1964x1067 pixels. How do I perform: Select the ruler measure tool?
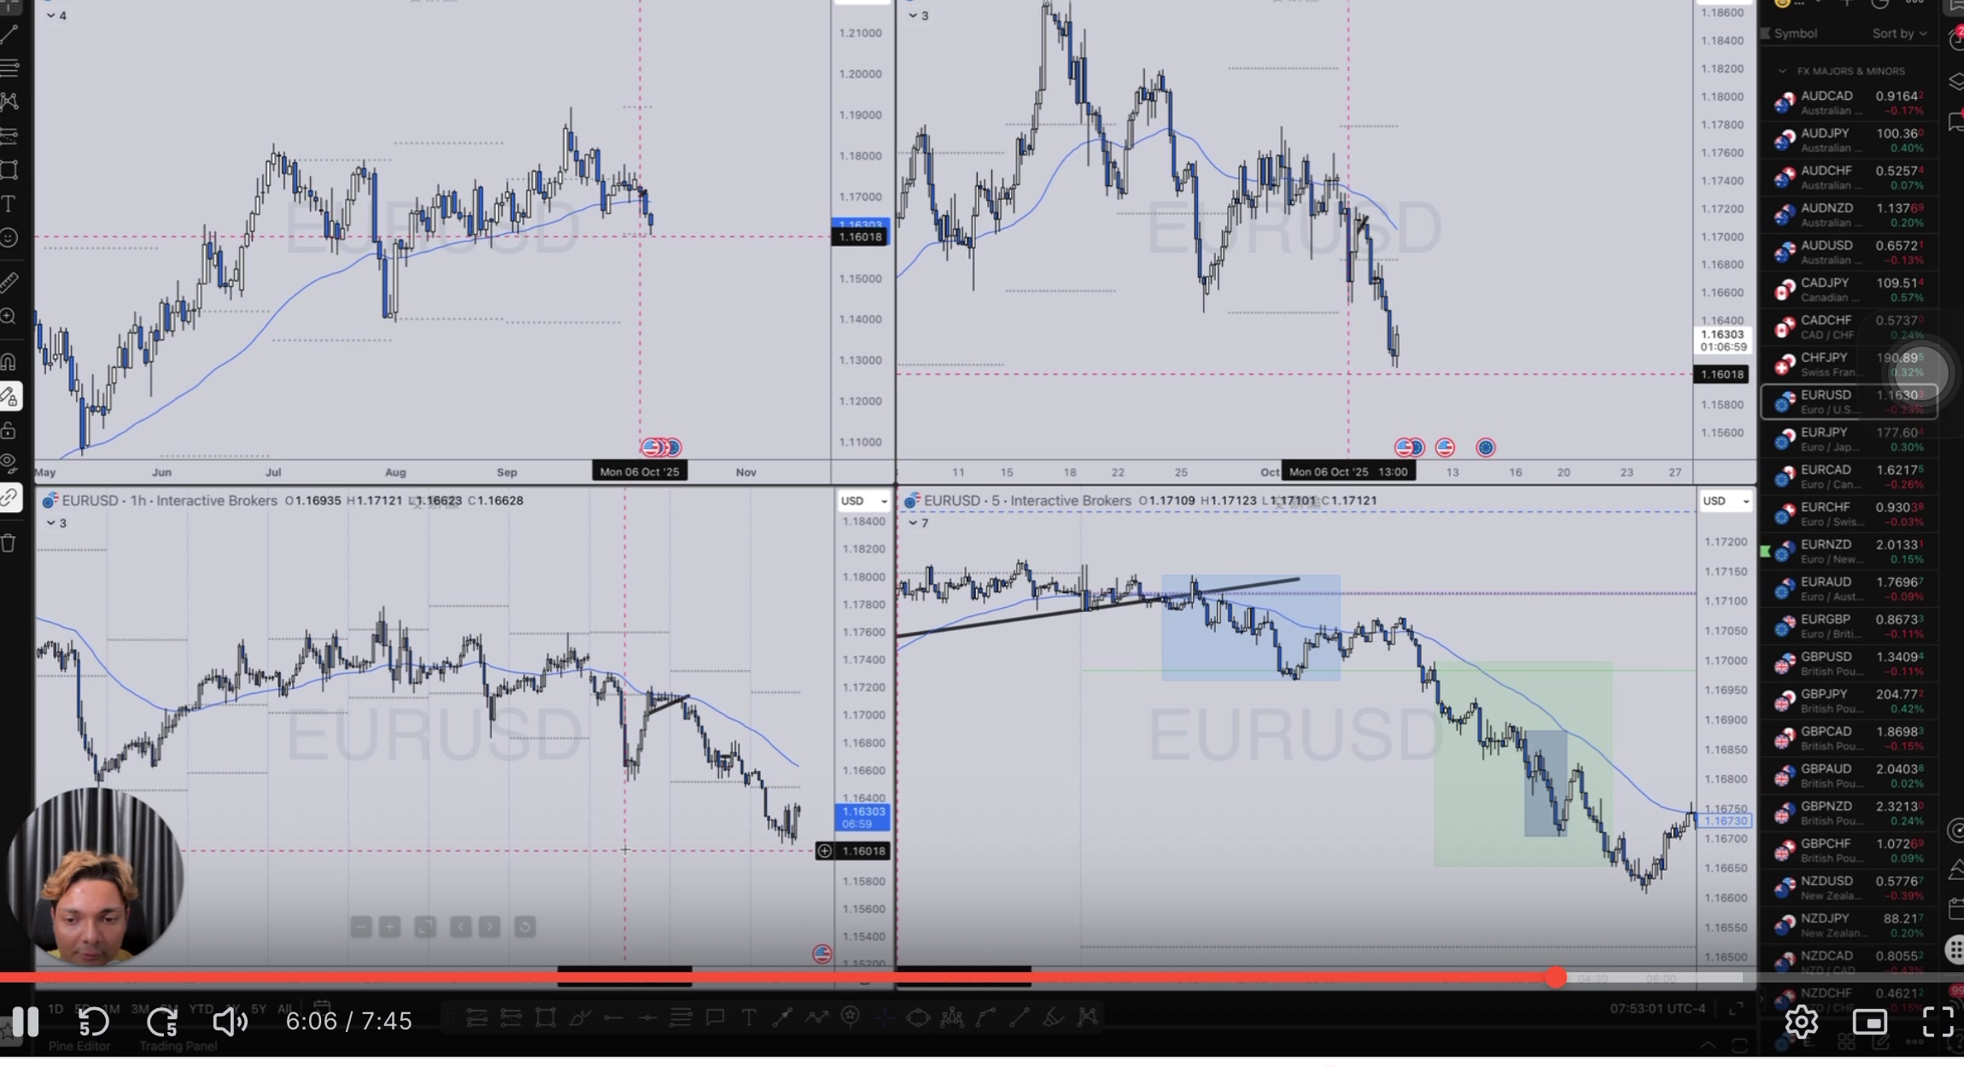point(9,282)
